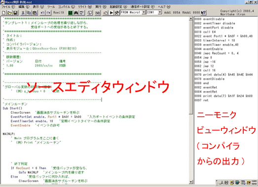
Task: Click mnemonic line '0018 call 64'
Action: coord(205,32)
